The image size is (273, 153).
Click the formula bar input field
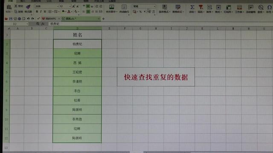[x=160, y=24]
